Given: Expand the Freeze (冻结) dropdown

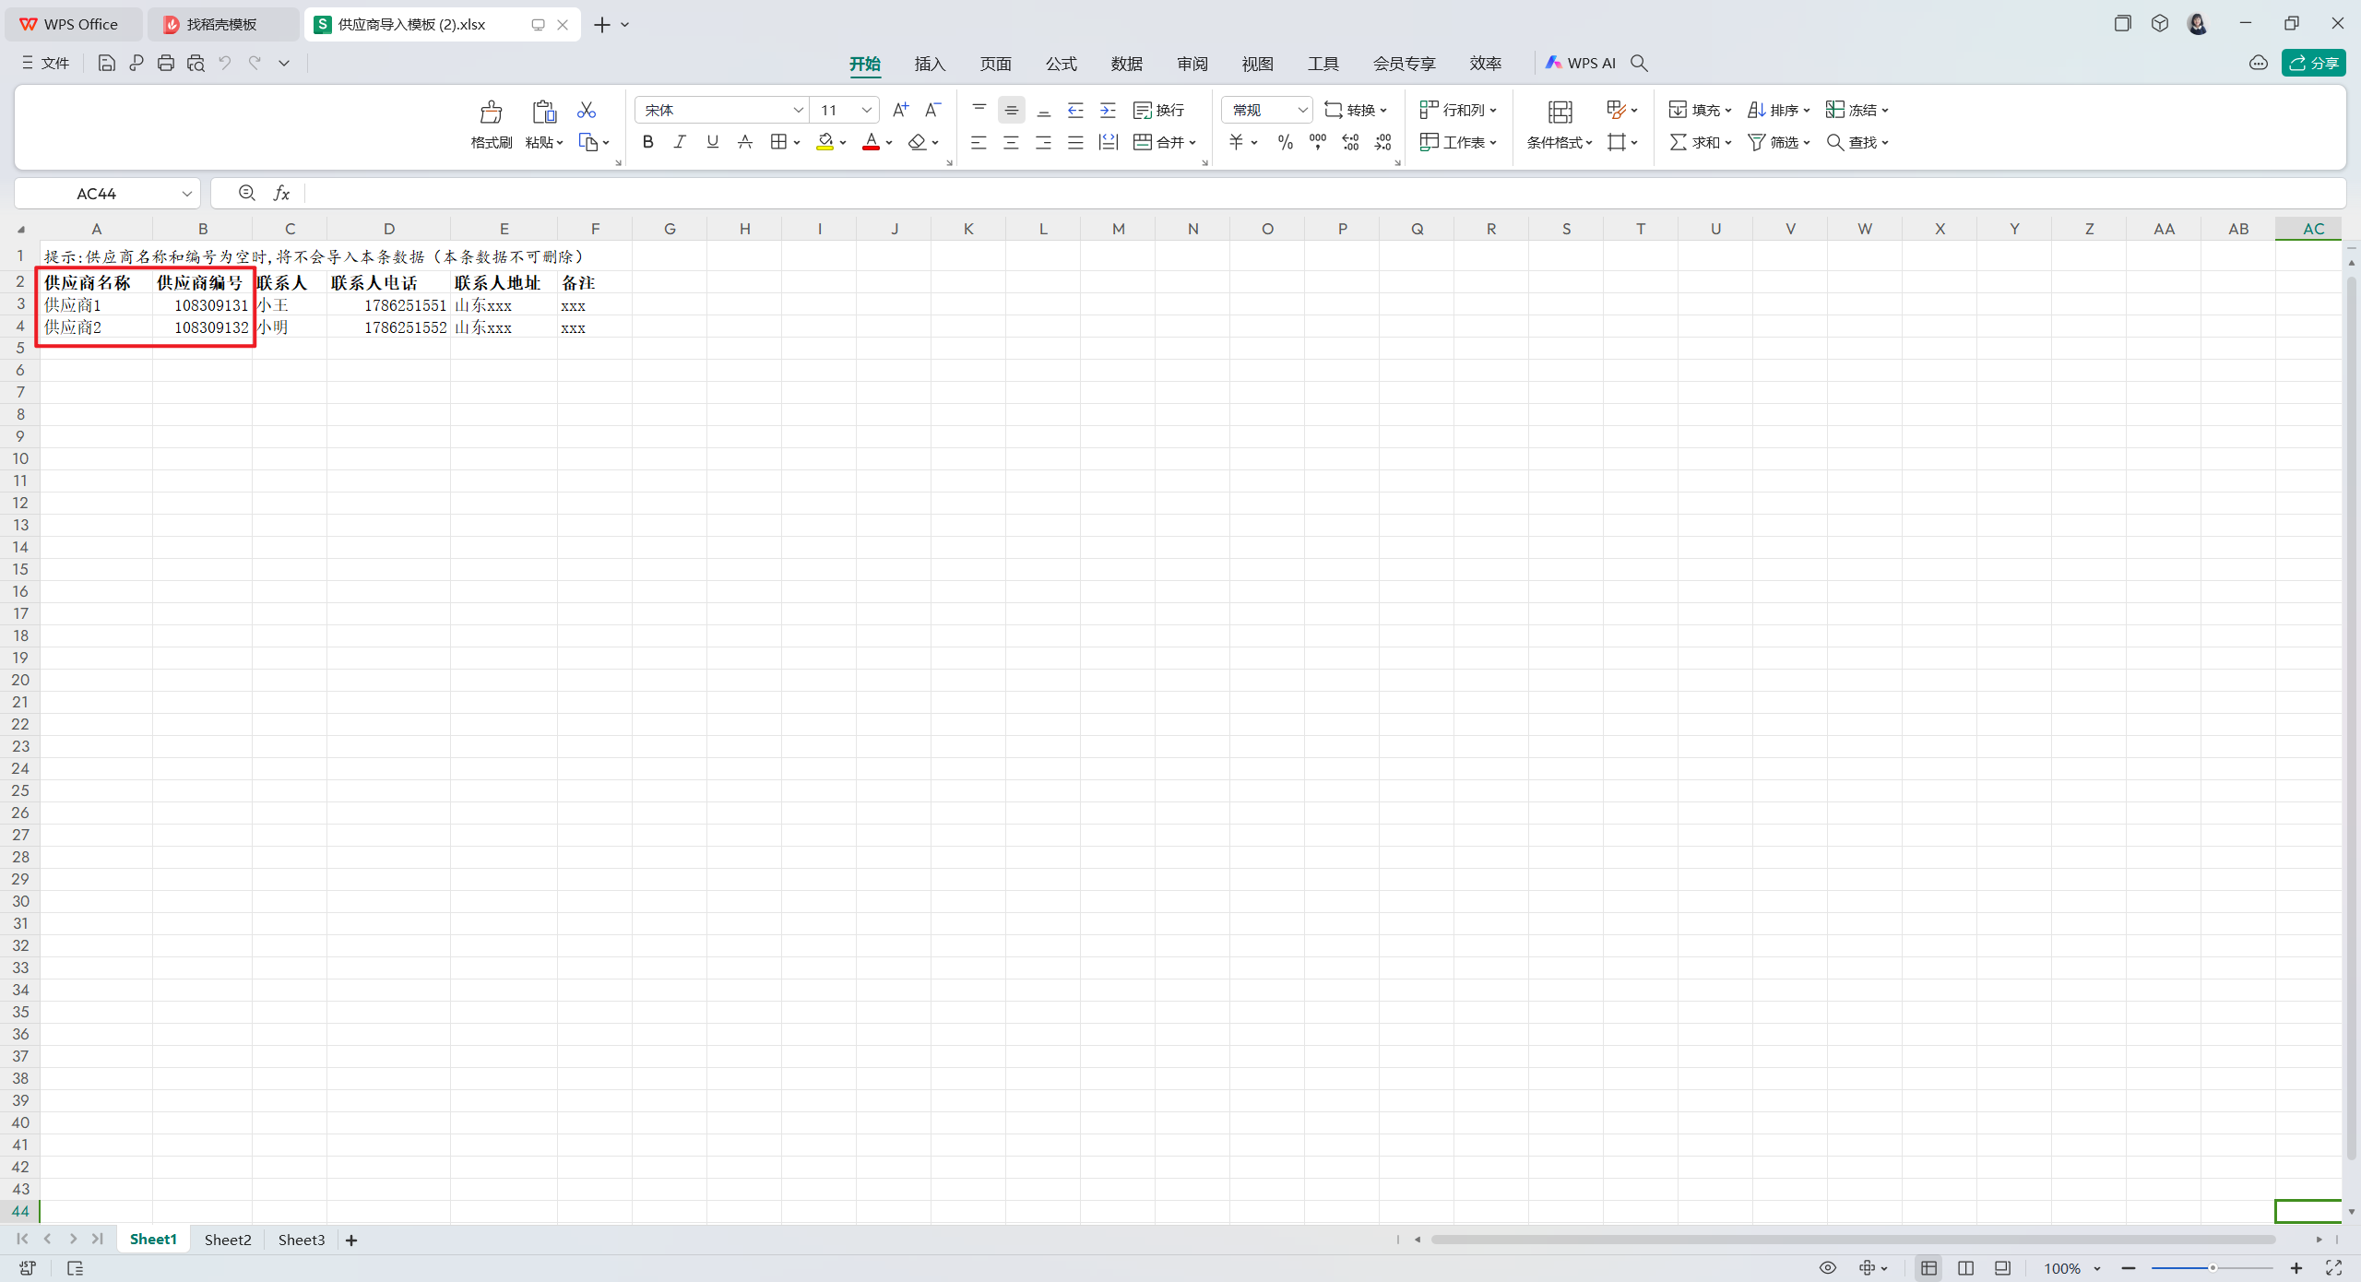Looking at the screenshot, I should (1885, 110).
